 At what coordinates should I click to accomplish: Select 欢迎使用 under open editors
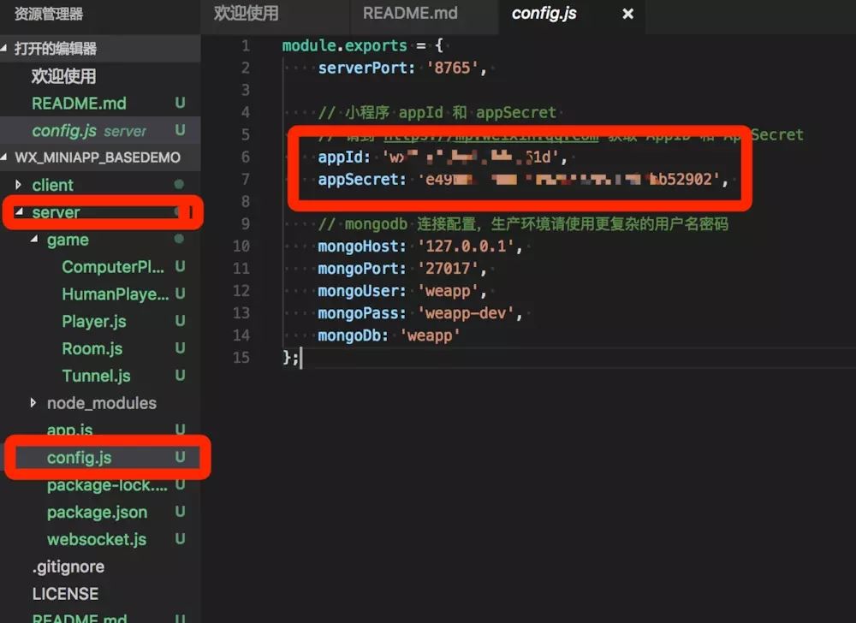click(63, 76)
